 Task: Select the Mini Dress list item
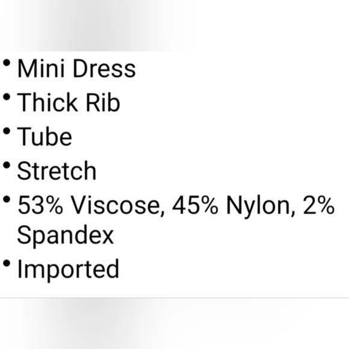76,69
